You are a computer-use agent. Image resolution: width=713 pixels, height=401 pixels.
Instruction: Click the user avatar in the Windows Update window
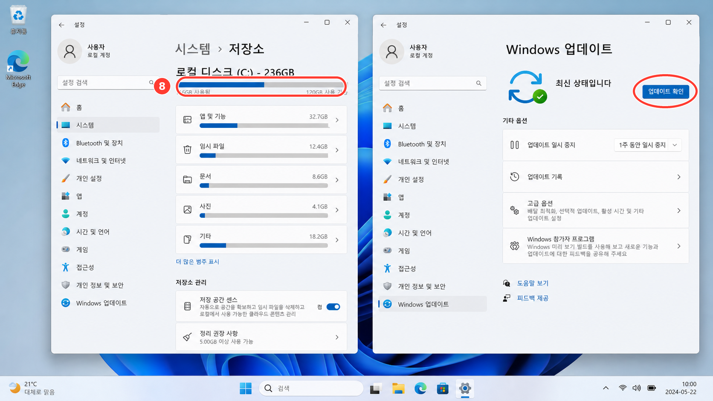click(391, 52)
